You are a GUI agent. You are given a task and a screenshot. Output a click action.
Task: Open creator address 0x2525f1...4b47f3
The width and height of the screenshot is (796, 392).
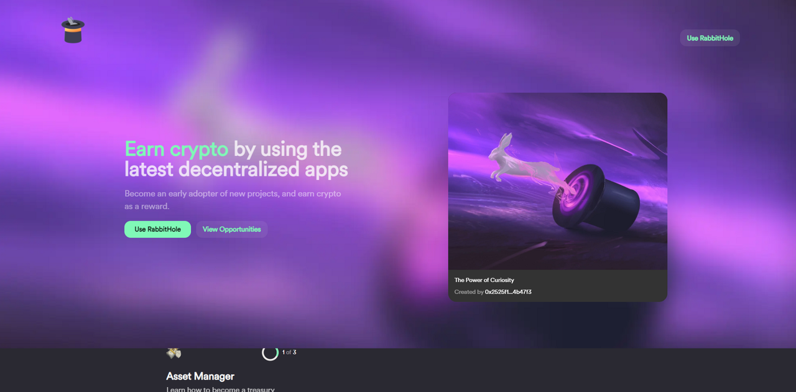pos(508,292)
